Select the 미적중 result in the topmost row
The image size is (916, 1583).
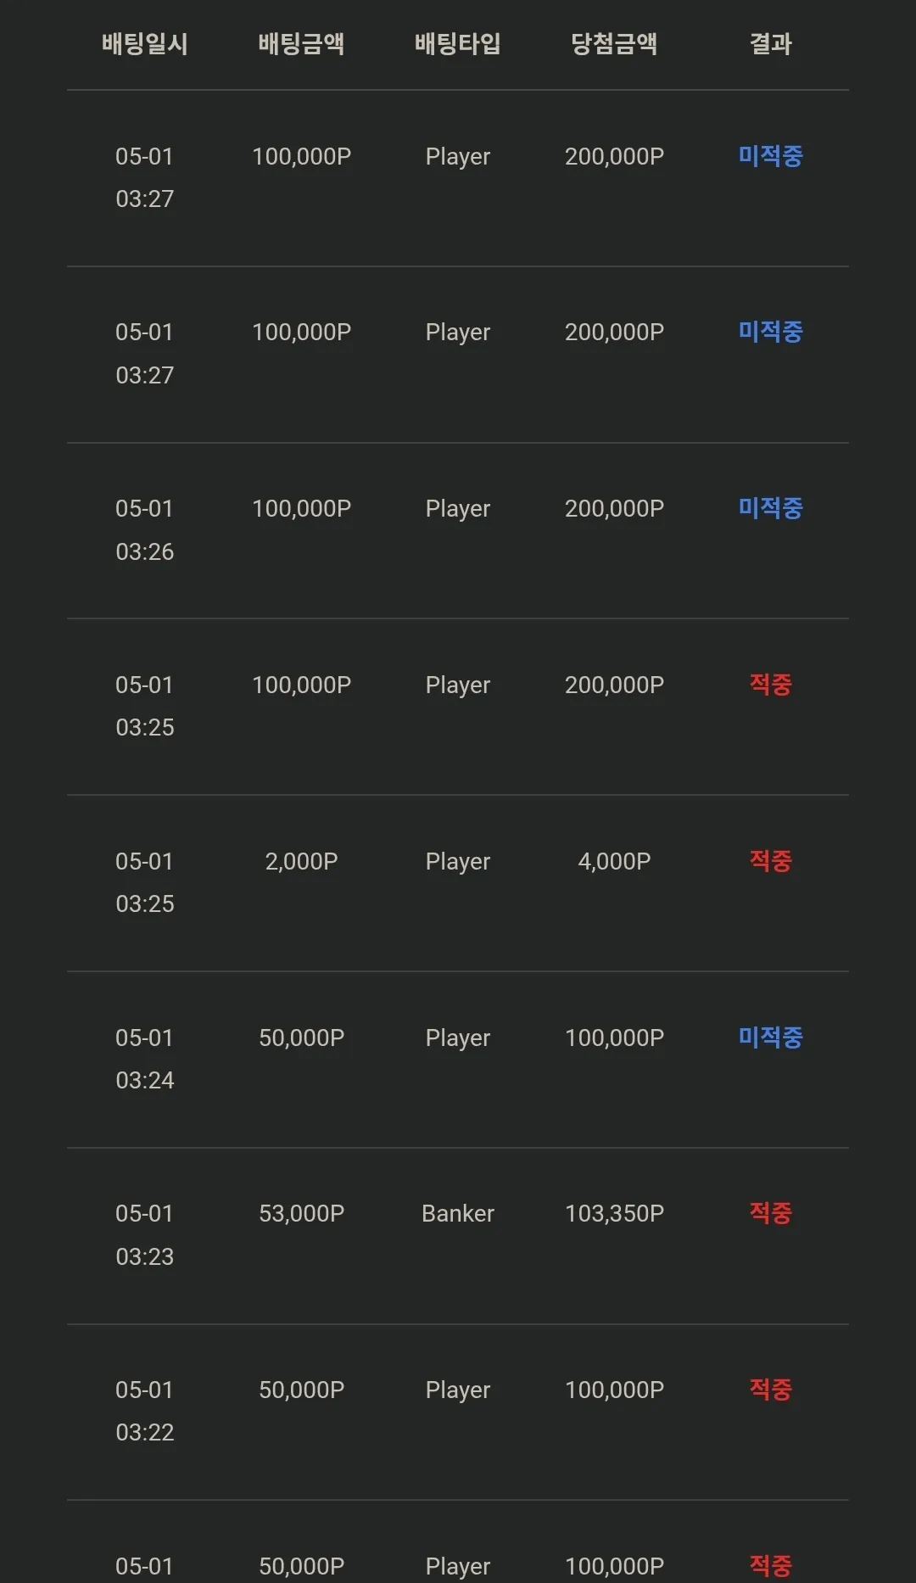coord(770,156)
